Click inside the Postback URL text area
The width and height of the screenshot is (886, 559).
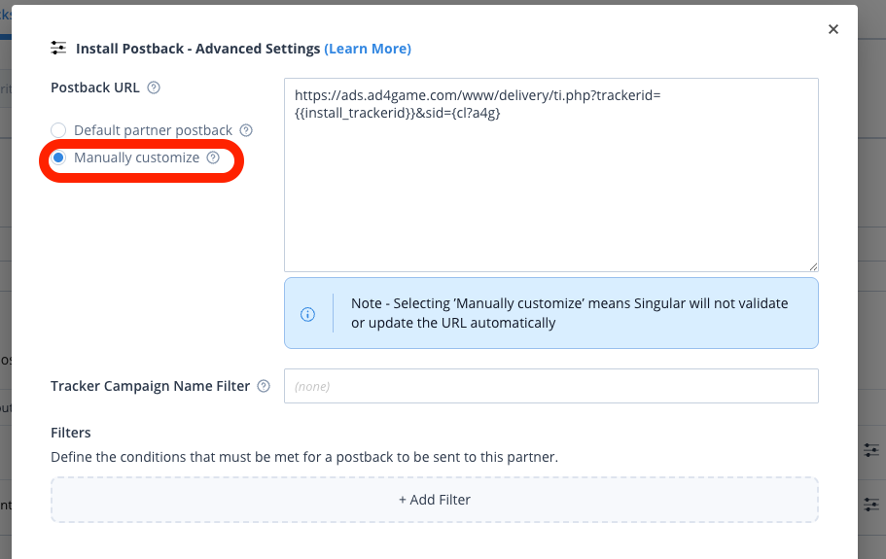[550, 175]
